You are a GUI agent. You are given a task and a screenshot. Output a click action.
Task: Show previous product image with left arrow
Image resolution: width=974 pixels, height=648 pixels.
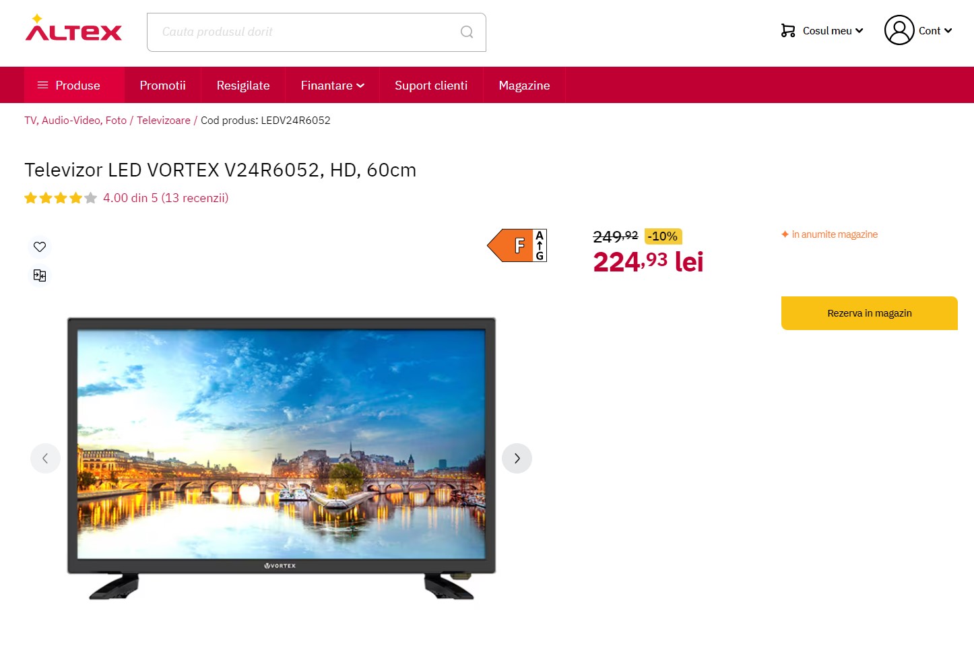45,459
